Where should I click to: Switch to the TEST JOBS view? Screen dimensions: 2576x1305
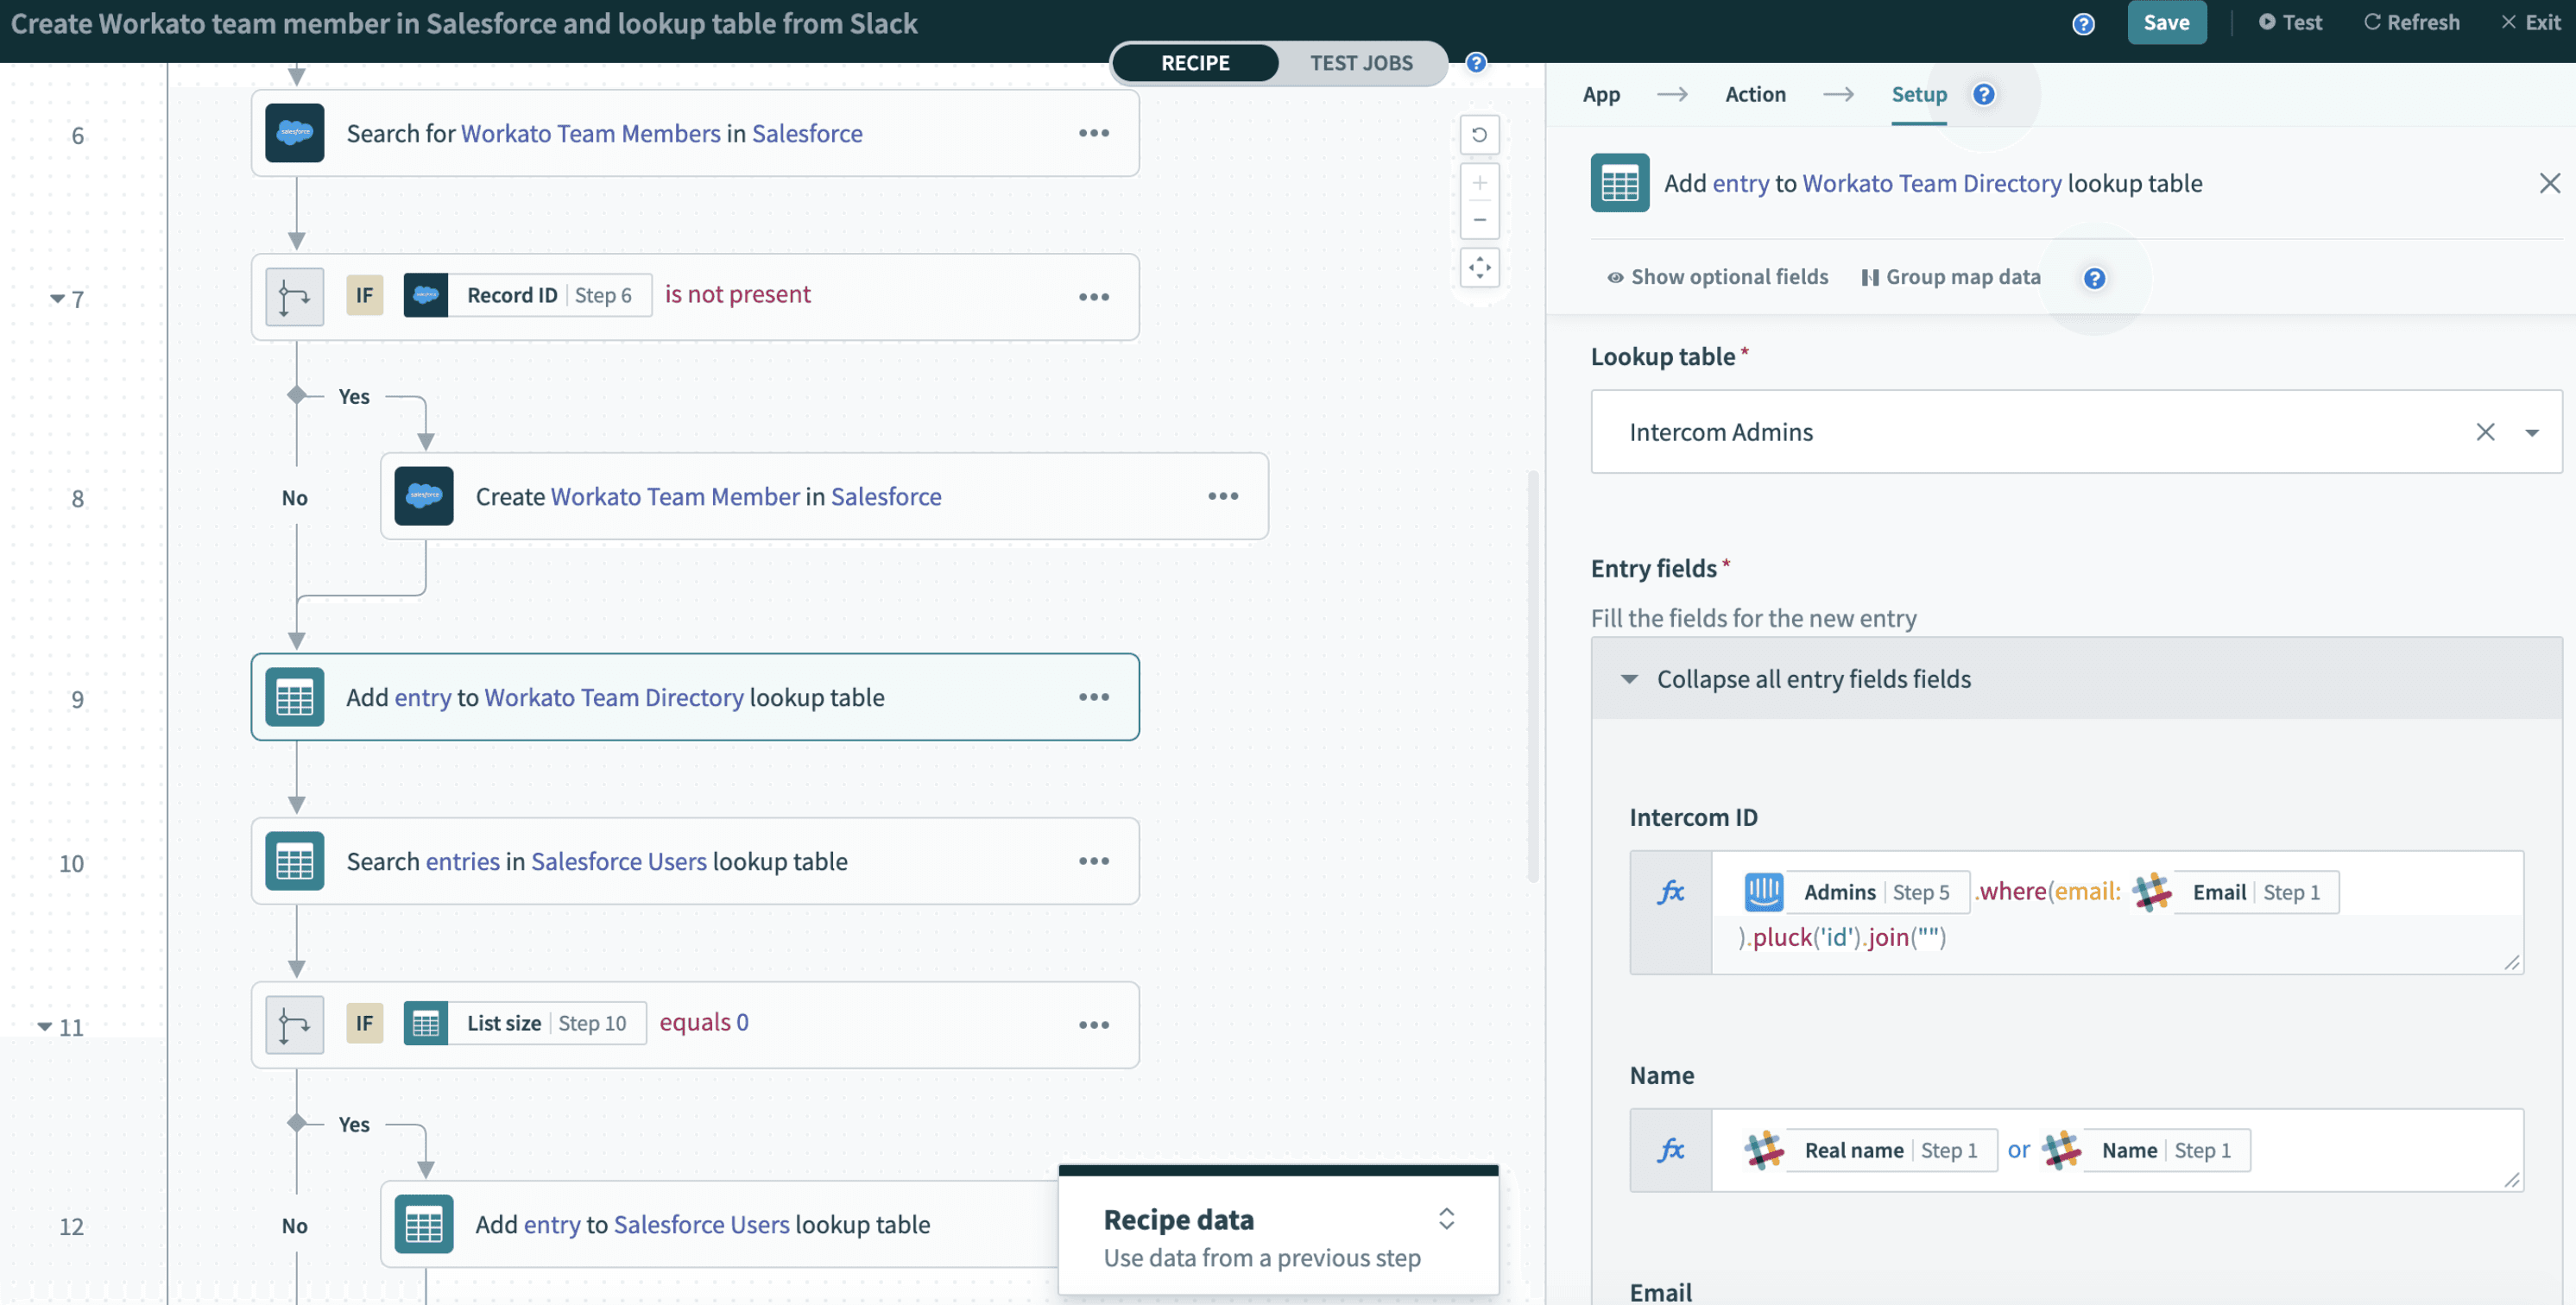[x=1361, y=63]
